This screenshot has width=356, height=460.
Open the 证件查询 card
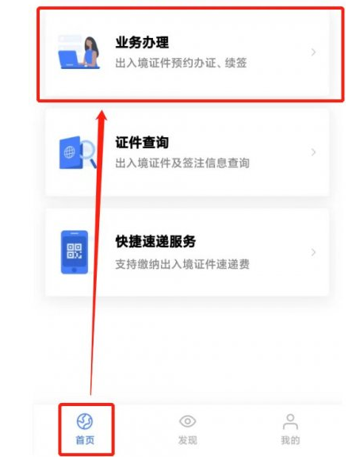coord(187,152)
